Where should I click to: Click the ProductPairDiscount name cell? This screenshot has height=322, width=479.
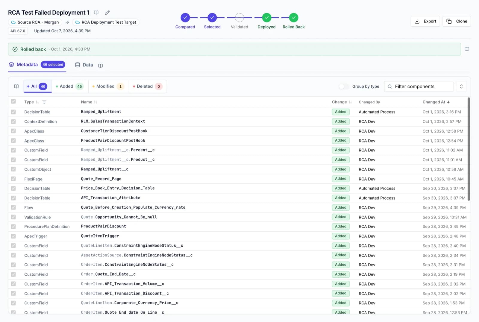pos(104,227)
